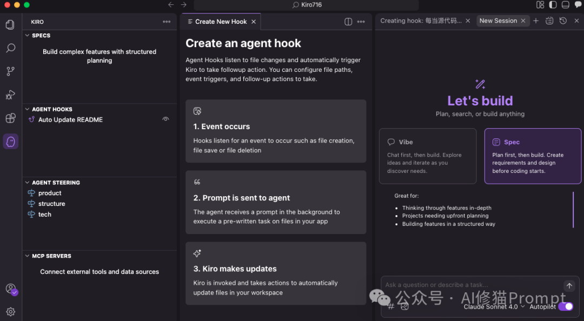Open the Manage gear at the bottom of the sidebar

[x=10, y=312]
